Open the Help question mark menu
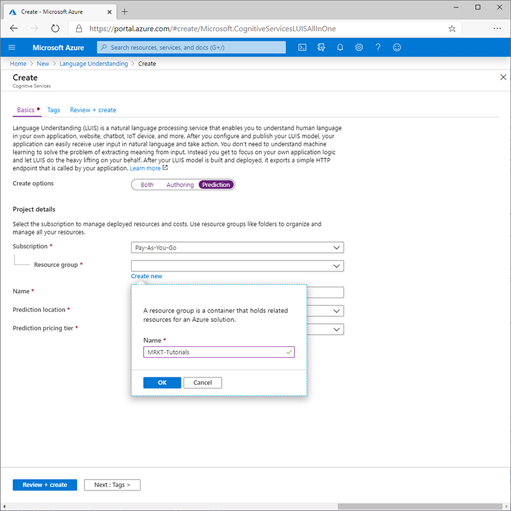The height and width of the screenshot is (511, 511). (378, 47)
